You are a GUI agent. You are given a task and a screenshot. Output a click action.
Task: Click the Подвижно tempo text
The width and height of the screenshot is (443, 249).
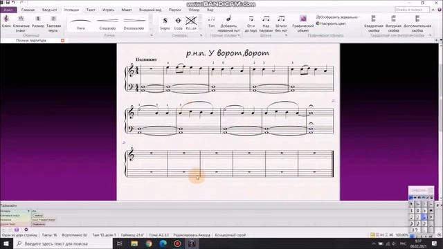click(x=146, y=59)
